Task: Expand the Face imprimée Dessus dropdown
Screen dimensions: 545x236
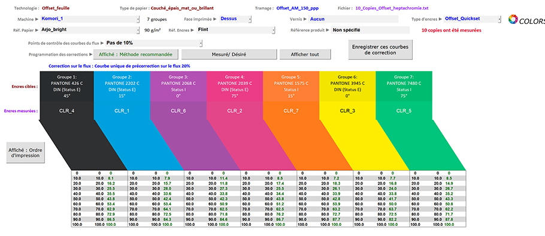Action: (x=250, y=19)
